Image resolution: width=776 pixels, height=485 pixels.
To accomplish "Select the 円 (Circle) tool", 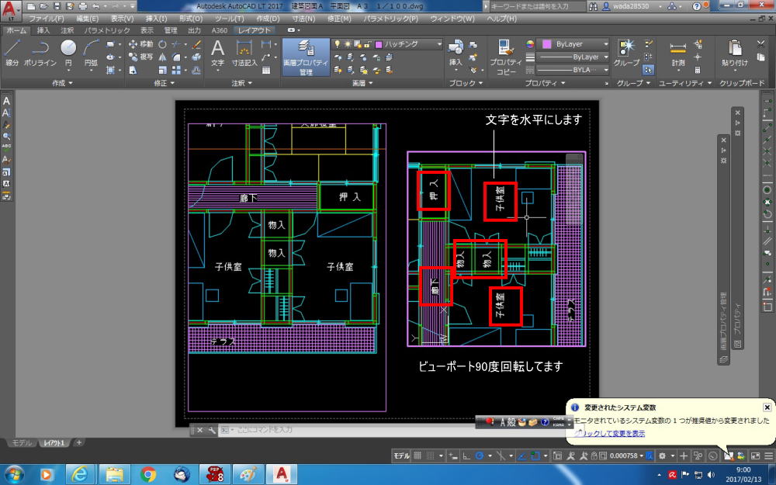I will tap(68, 54).
